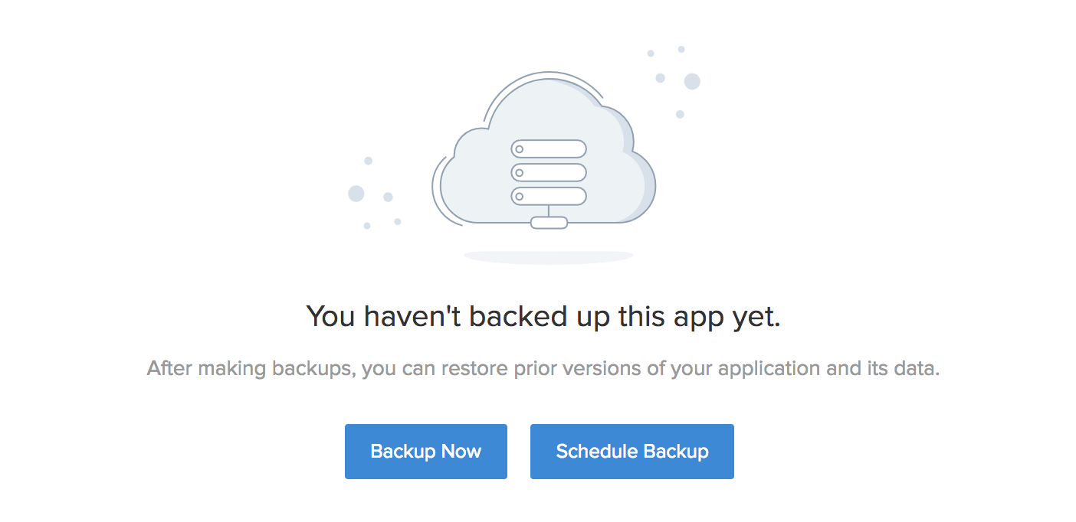Click the middle server bar in the cloud

pyautogui.click(x=549, y=172)
